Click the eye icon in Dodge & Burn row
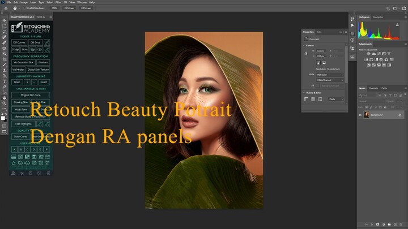 pos(40,50)
